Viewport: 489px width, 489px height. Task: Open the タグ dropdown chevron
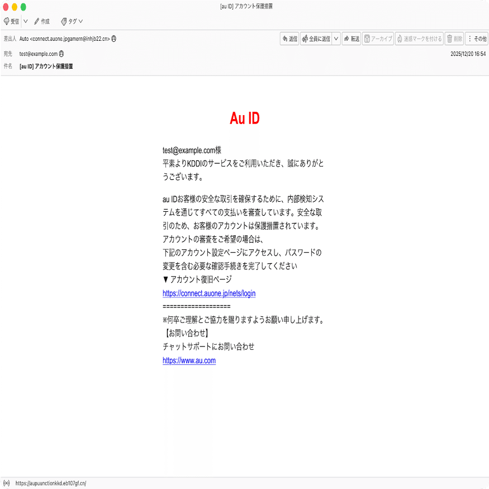tap(79, 21)
